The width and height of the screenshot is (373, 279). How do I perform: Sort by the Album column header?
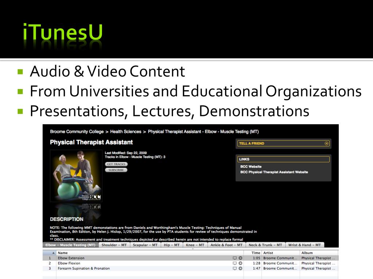[319, 253]
